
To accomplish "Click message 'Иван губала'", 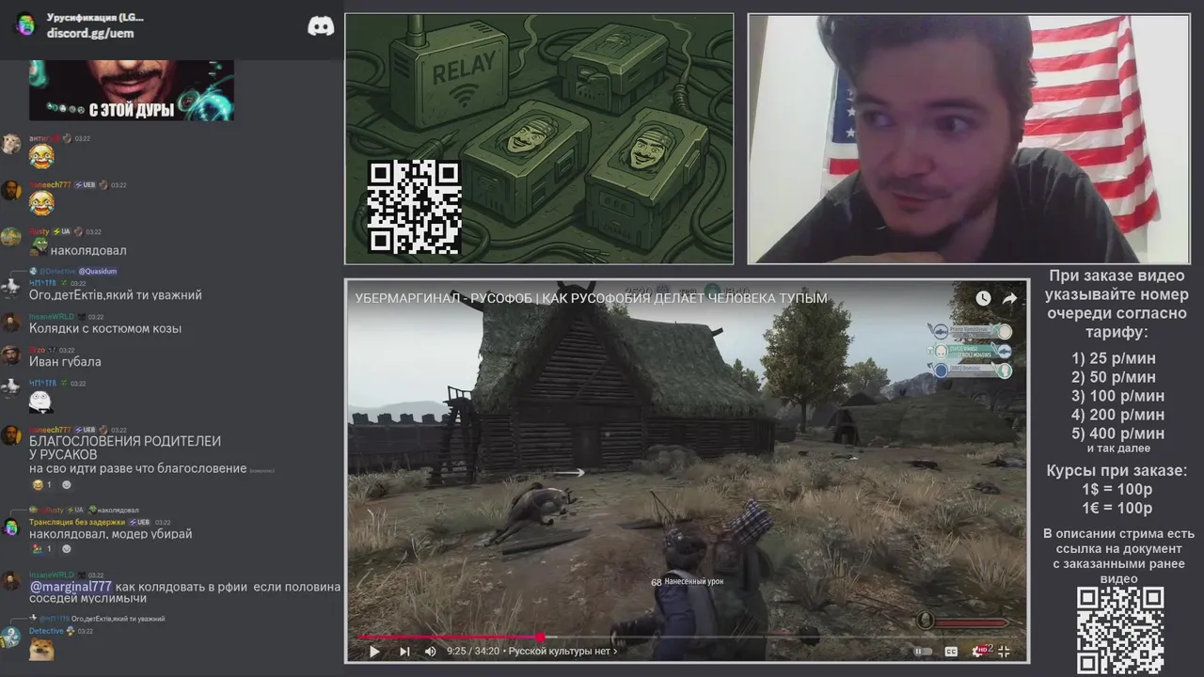I will point(65,362).
